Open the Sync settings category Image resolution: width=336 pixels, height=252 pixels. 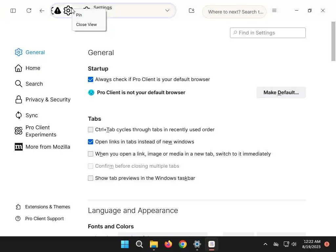point(26,115)
